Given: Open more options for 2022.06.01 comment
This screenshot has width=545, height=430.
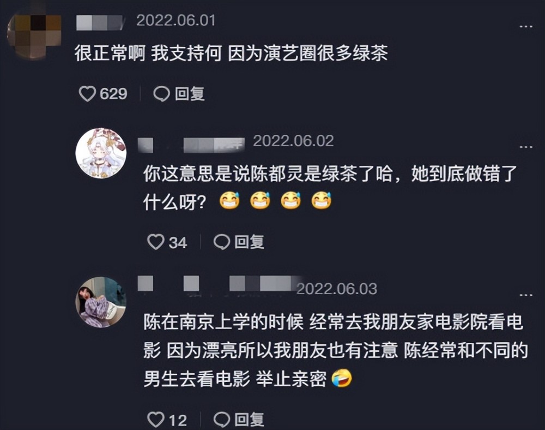Looking at the screenshot, I should [525, 26].
